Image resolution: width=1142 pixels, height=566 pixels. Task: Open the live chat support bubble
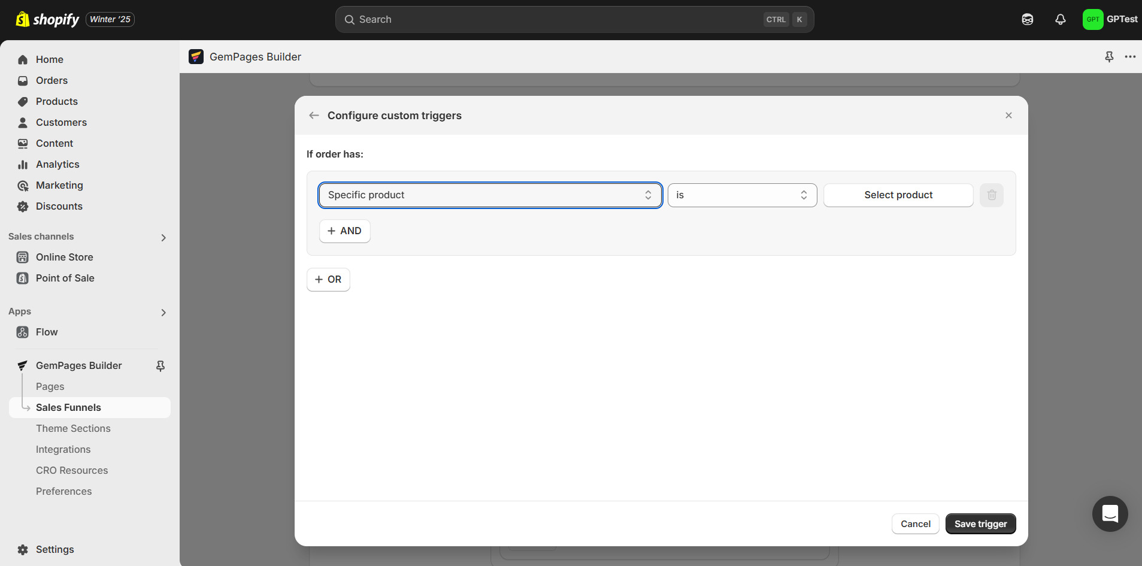pyautogui.click(x=1110, y=514)
